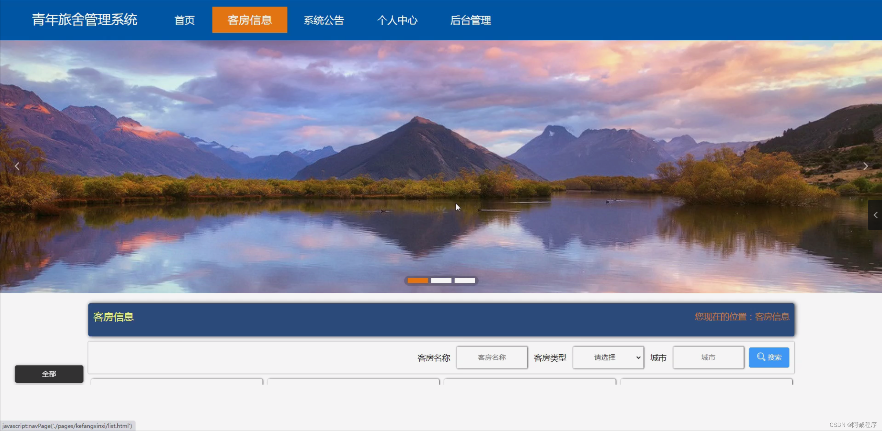Click the 客房信息 section header title

point(113,317)
